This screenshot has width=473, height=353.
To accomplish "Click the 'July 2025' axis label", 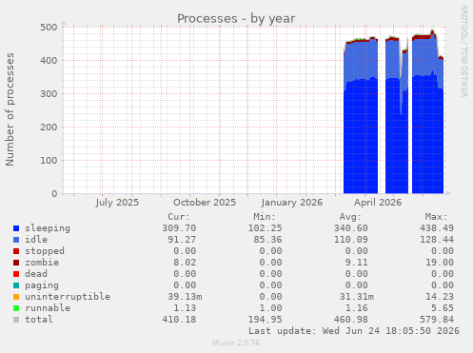I will coord(117,203).
